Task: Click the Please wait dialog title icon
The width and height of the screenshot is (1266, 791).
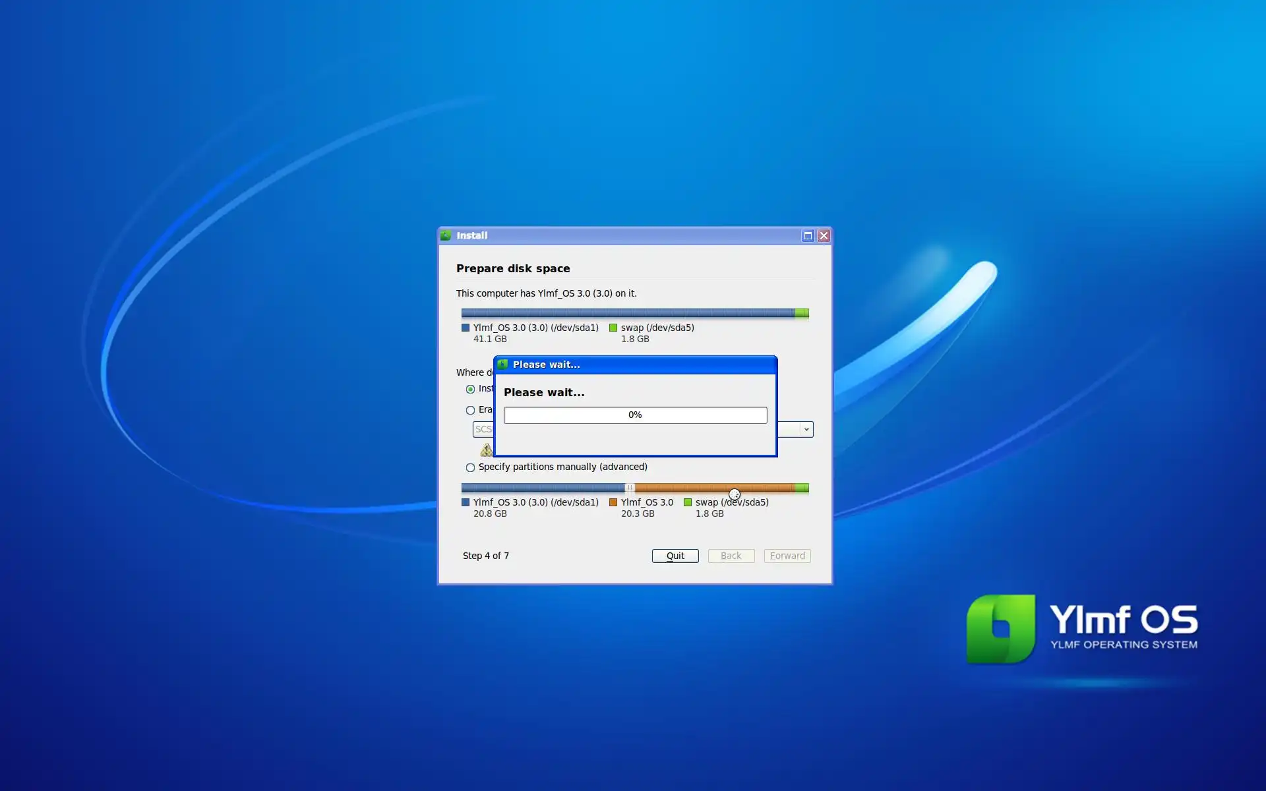Action: point(503,365)
